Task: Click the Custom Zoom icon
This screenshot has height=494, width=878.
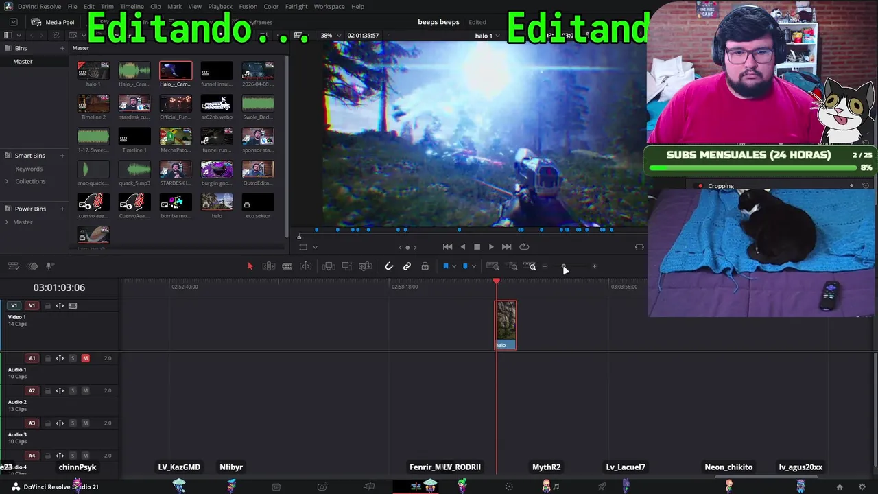Action: (531, 266)
